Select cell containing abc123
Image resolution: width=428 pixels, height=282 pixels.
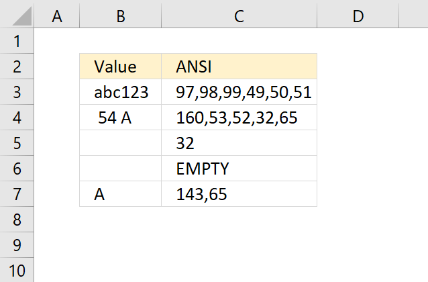(120, 92)
